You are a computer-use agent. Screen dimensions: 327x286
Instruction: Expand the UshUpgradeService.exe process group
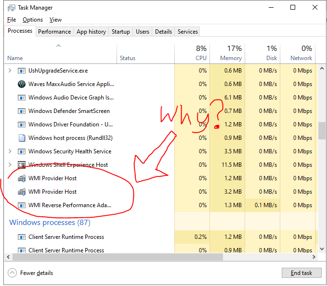[10, 71]
